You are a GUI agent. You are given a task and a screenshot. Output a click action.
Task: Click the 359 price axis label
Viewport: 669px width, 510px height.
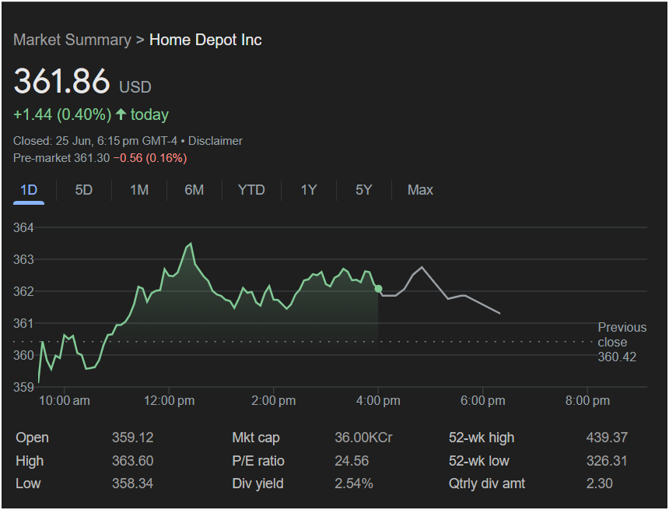click(x=23, y=387)
